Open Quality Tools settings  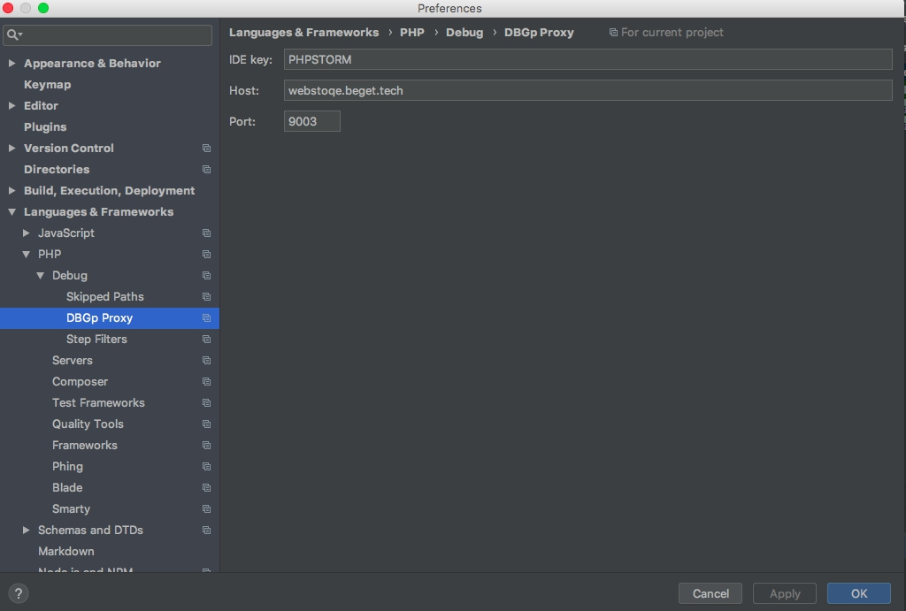click(88, 424)
